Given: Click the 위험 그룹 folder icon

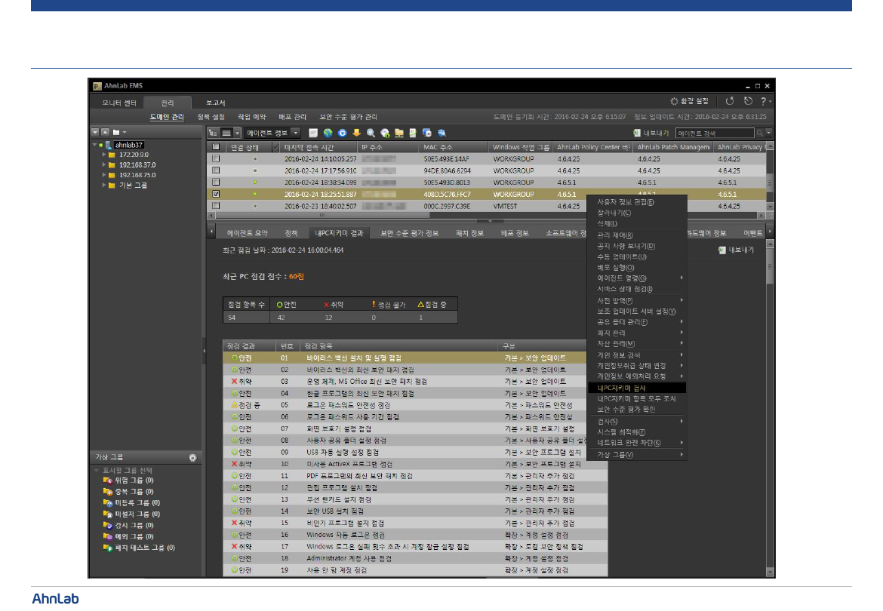Looking at the screenshot, I should click(108, 480).
